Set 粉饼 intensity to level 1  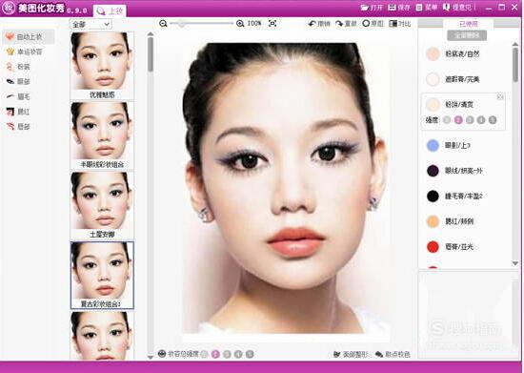[x=447, y=120]
